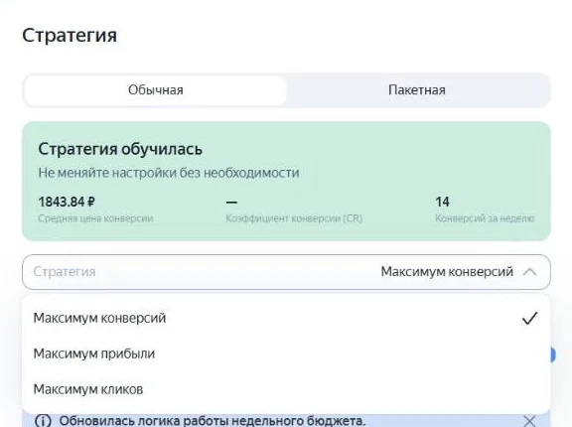Screen dimensions: 572x427
Task: Click the Обновилась логика работы недельного бюджета text
Action: 213,421
